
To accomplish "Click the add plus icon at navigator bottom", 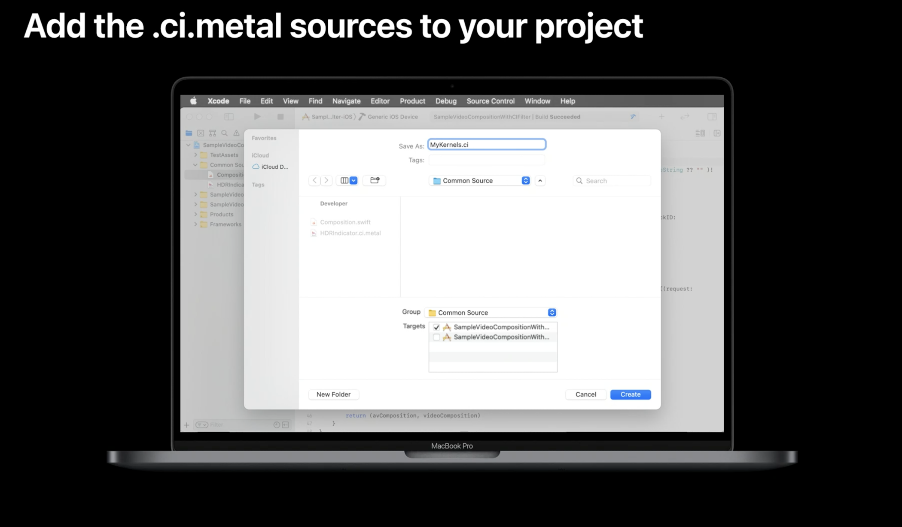I will tap(186, 425).
